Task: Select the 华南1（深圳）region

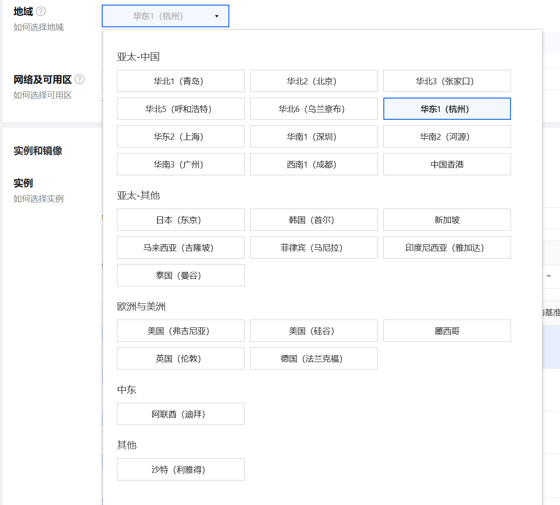Action: click(x=314, y=137)
